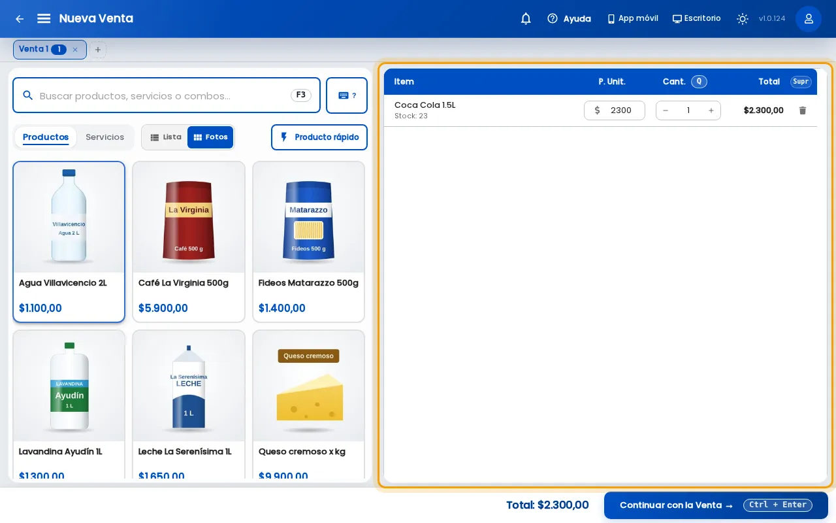
Task: Switch to Fotos view
Action: coord(210,137)
